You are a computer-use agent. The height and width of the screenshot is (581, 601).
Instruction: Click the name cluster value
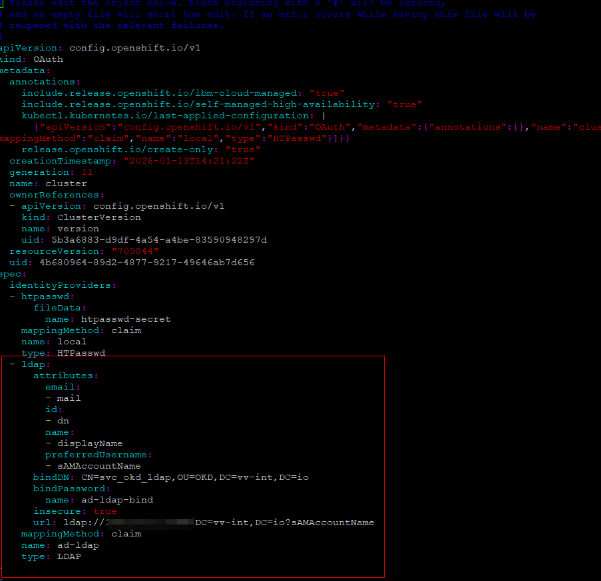tap(66, 183)
